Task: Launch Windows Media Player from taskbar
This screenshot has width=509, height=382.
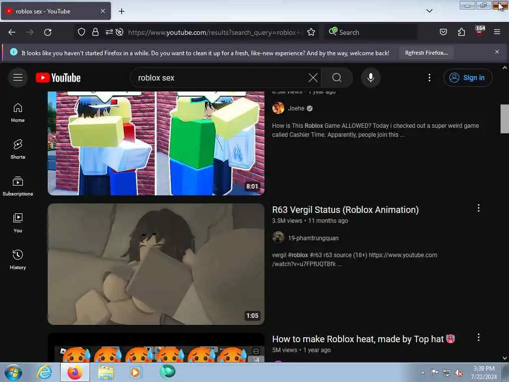Action: [135, 372]
